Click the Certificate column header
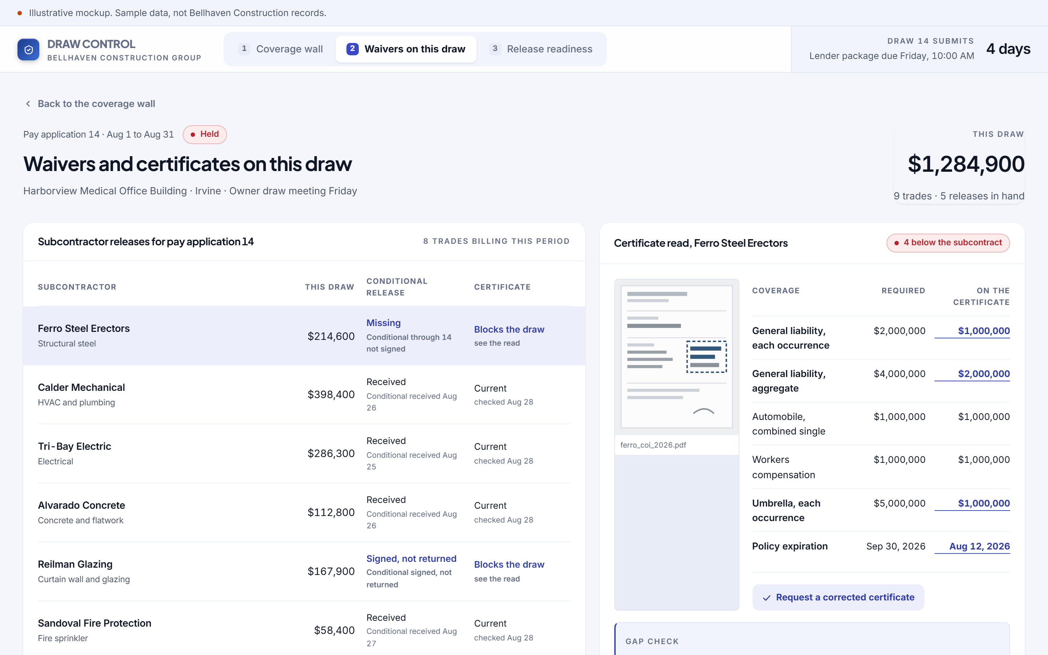Image resolution: width=1048 pixels, height=655 pixels. click(x=502, y=287)
